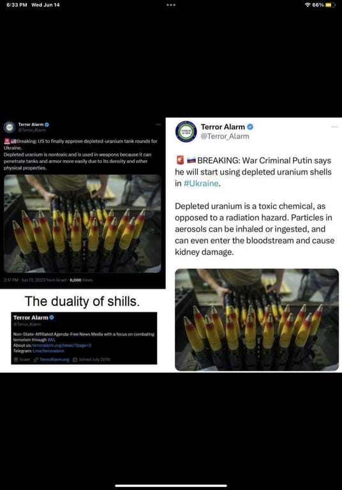The image size is (342, 490).
Task: Open more options ellipsis on left tweet
Action: (x=158, y=125)
